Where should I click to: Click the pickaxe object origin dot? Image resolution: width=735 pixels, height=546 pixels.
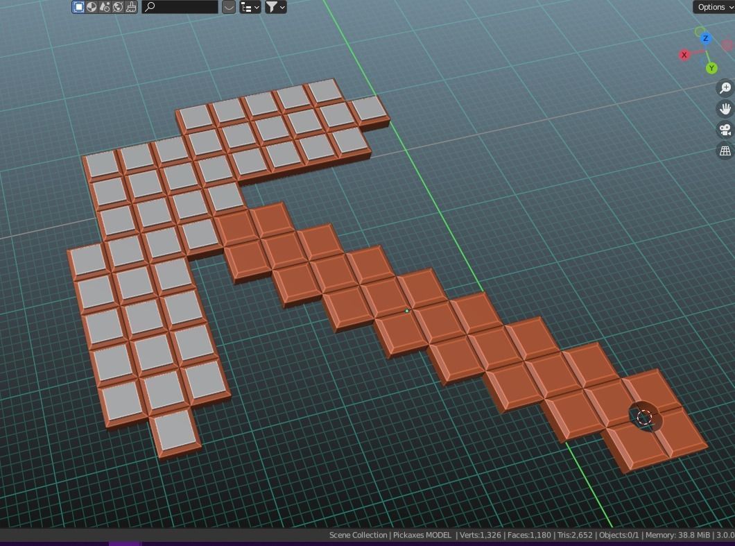tap(407, 311)
